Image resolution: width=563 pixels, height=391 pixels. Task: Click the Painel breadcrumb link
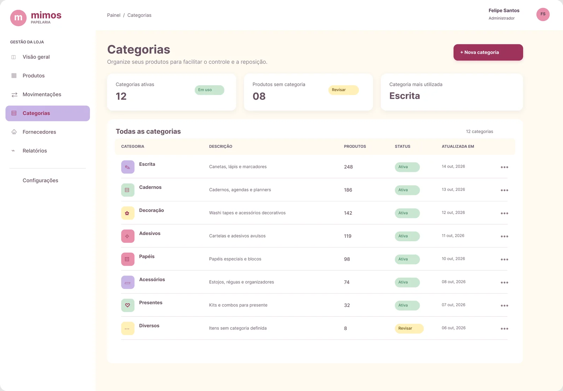point(114,15)
